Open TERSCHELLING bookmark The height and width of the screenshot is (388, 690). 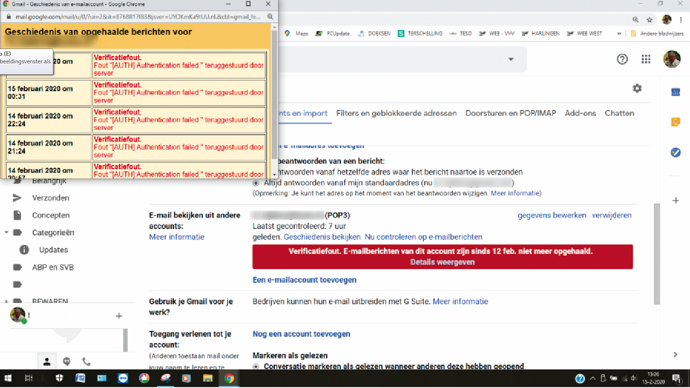pos(420,33)
